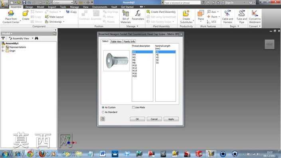Open Google Chrome from taskbar

[x=30, y=154]
